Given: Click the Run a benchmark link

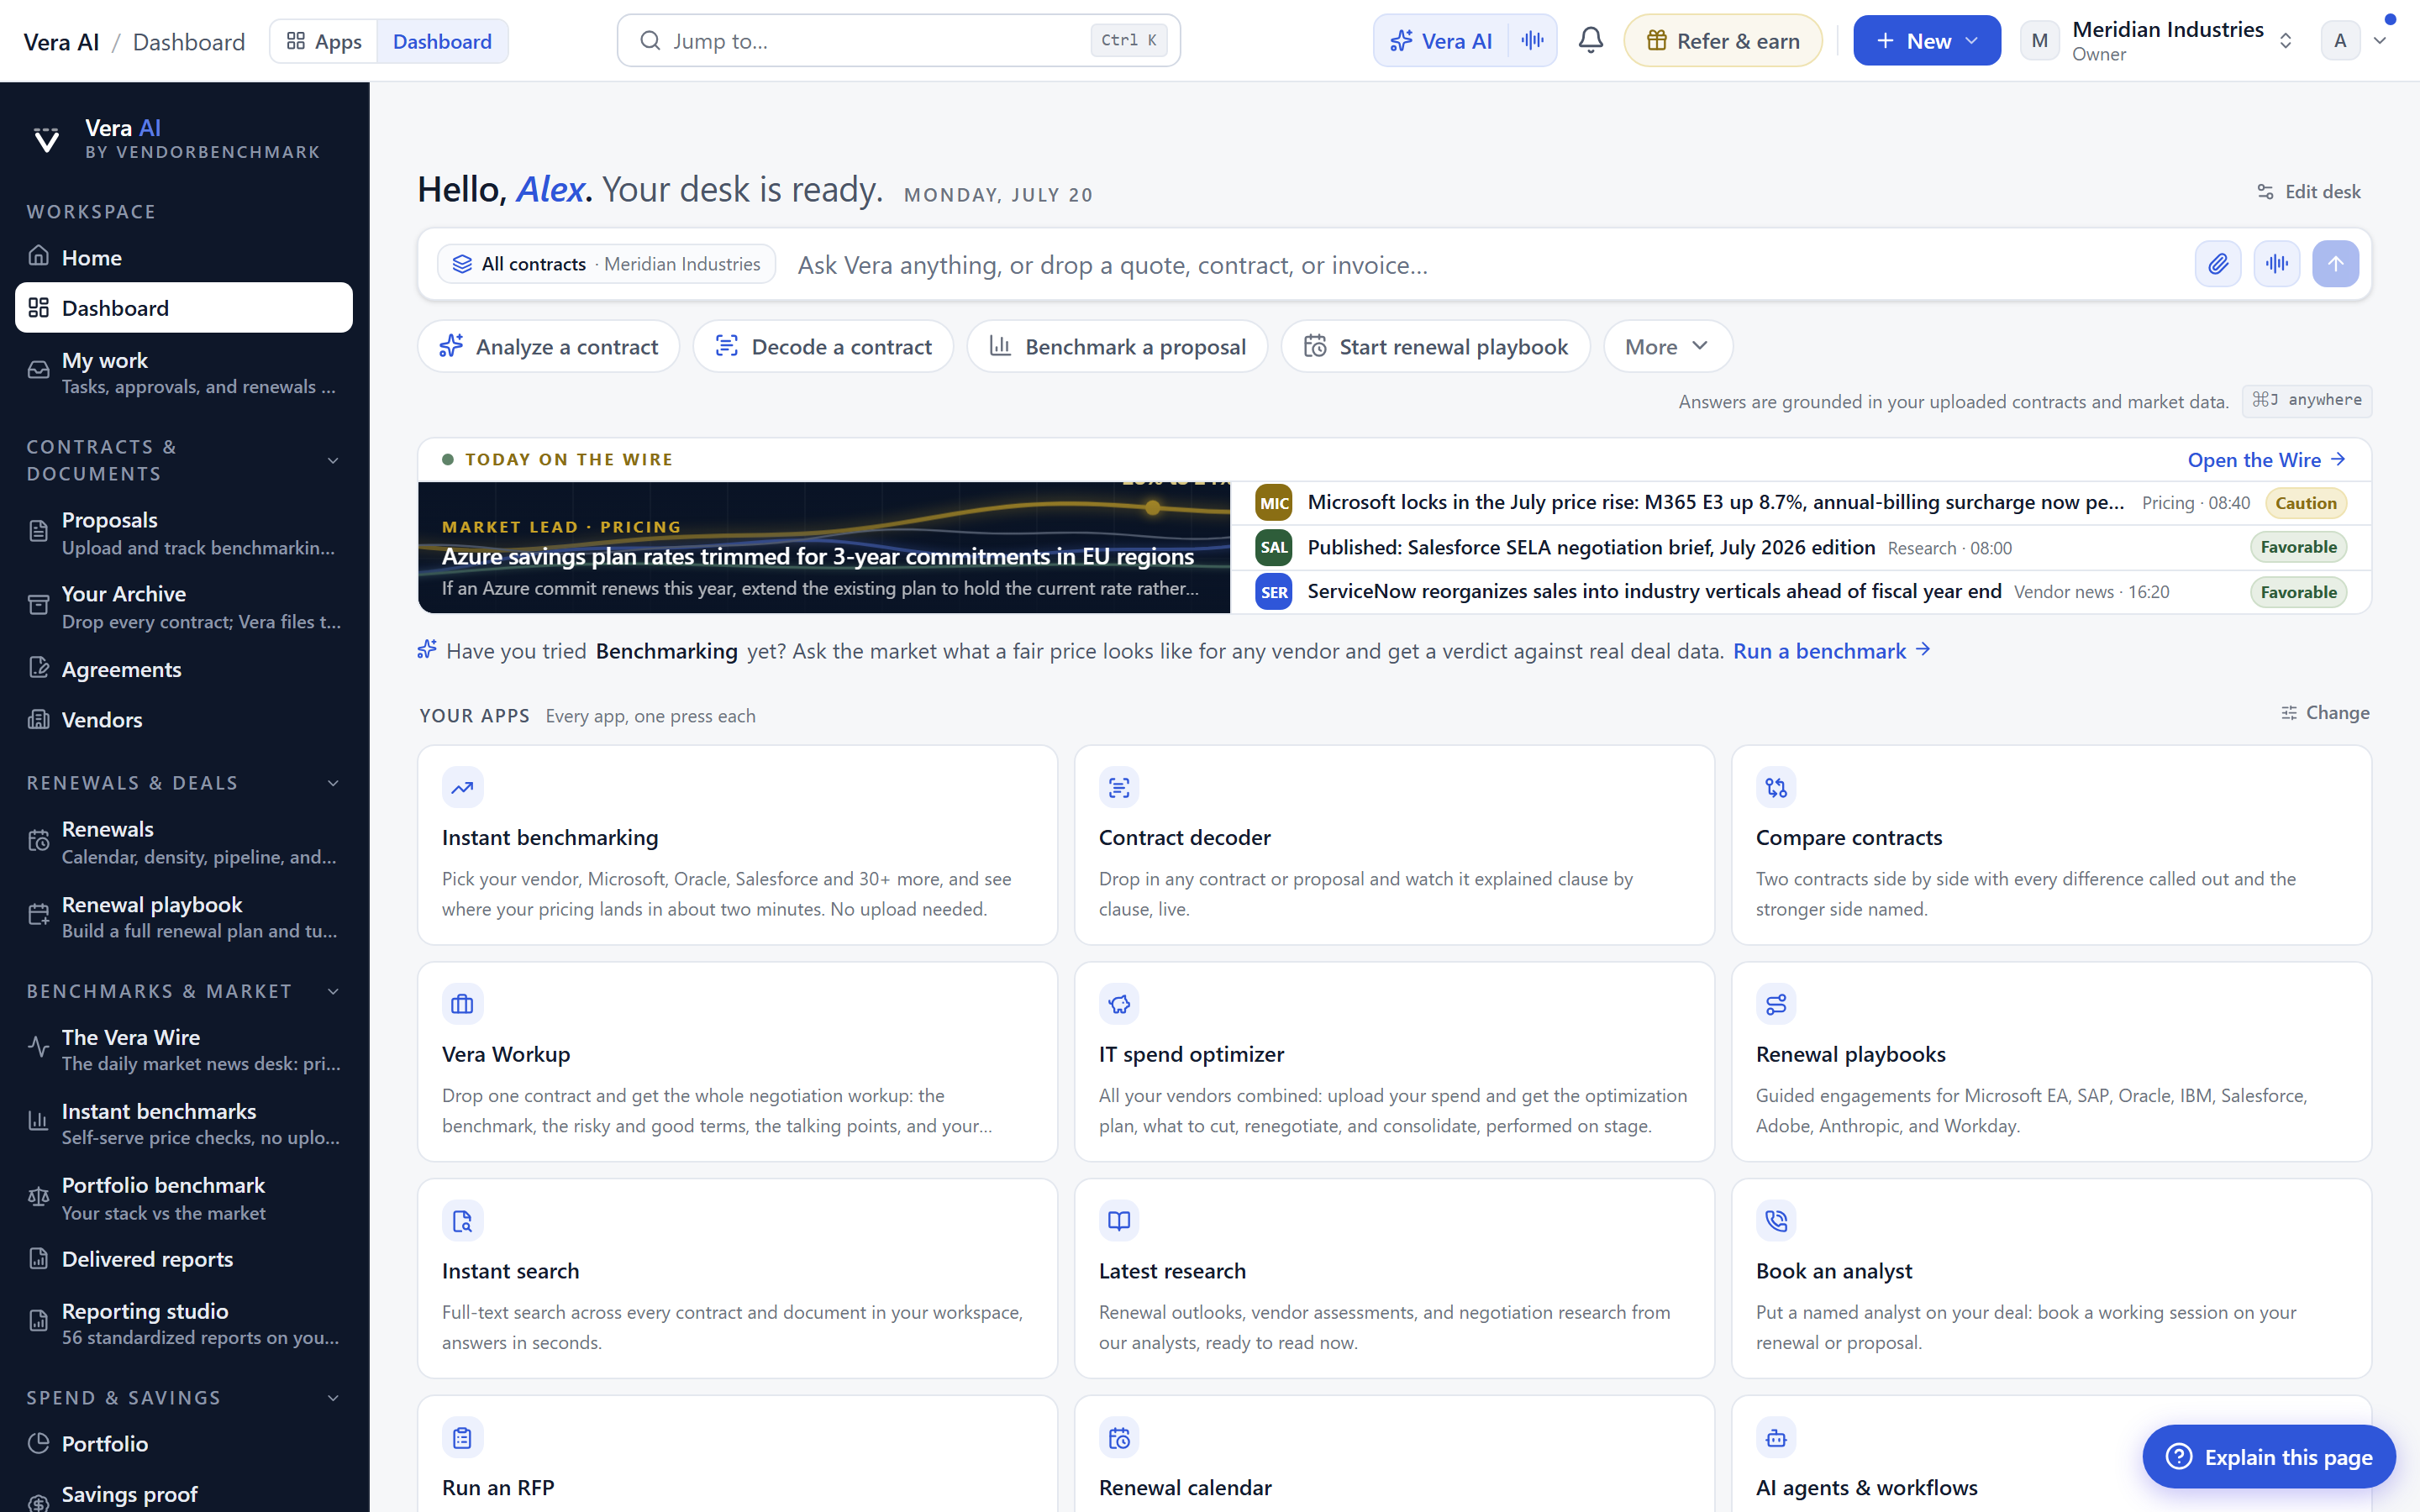Looking at the screenshot, I should (x=1831, y=651).
